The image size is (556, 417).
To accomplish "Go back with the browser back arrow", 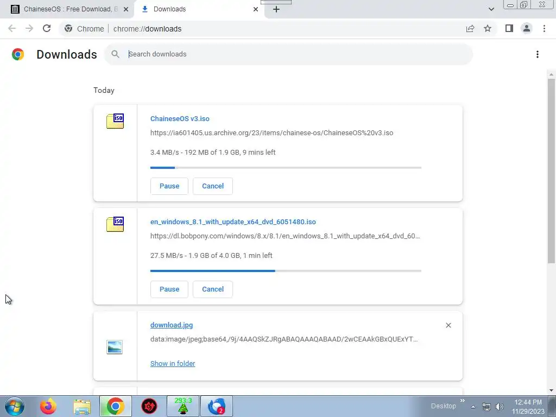I will tap(12, 29).
